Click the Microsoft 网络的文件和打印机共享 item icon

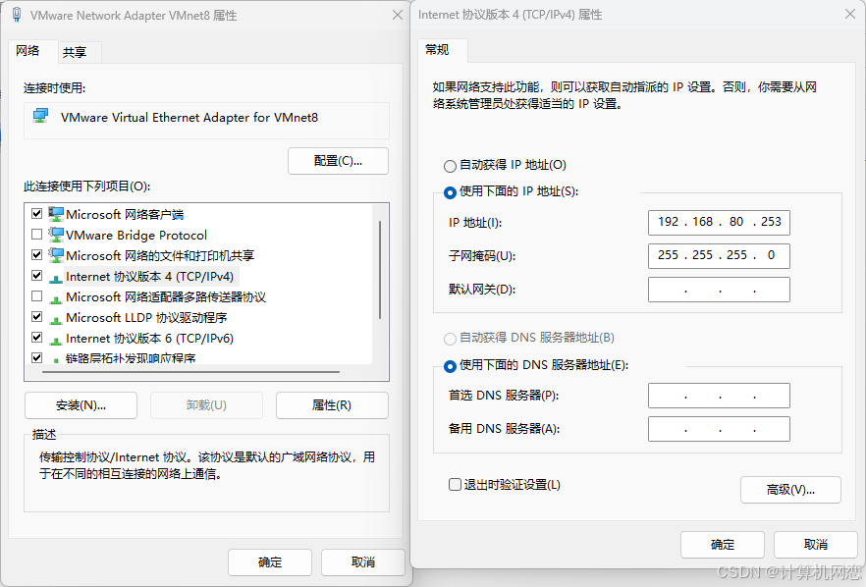pos(56,255)
